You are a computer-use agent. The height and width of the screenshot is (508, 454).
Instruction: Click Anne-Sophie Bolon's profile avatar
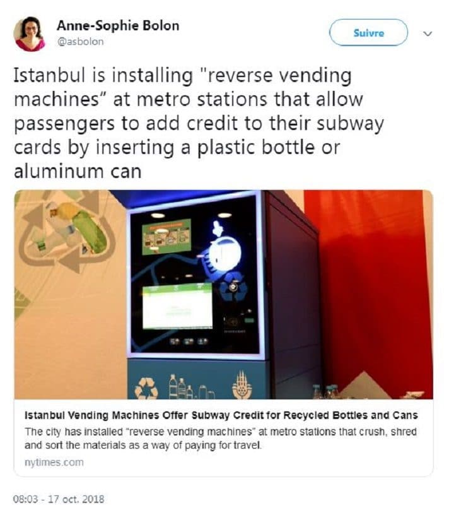[29, 33]
